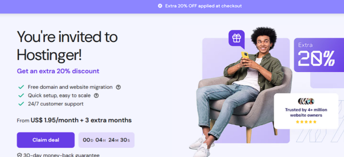Click the five-star rating row
This screenshot has width=344, height=157.
pos(306,122)
